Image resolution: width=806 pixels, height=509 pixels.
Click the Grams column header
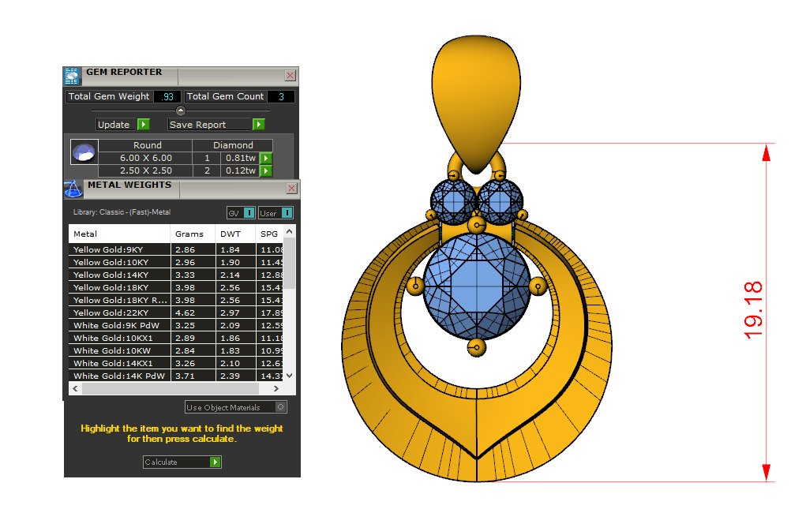pyautogui.click(x=193, y=234)
